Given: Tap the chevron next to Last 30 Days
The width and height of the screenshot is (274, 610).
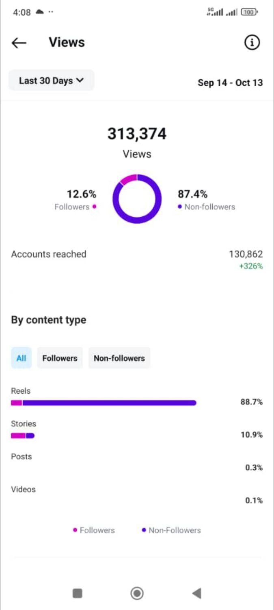Looking at the screenshot, I should [80, 81].
